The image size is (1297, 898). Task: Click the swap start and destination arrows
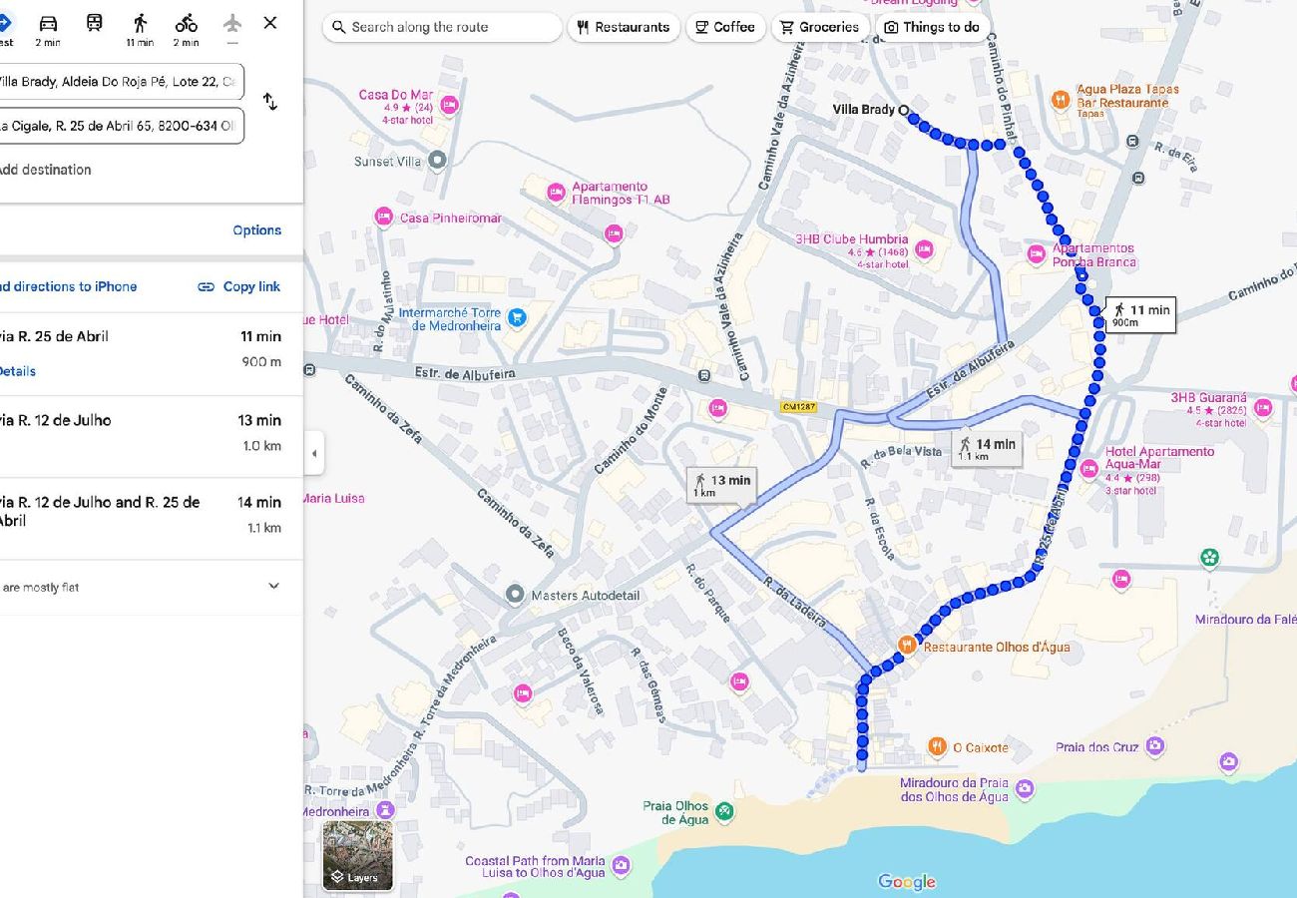[x=269, y=102]
